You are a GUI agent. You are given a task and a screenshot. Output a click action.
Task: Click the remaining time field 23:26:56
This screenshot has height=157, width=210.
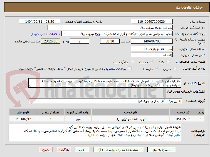pyautogui.click(x=51, y=41)
